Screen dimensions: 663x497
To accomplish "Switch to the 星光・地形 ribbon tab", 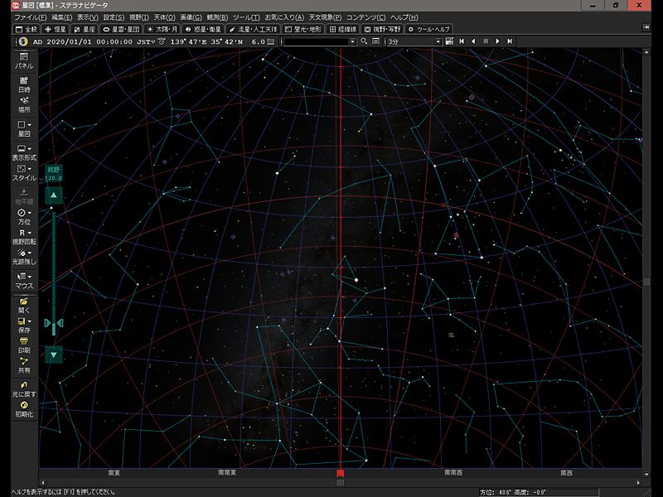I will [x=302, y=29].
